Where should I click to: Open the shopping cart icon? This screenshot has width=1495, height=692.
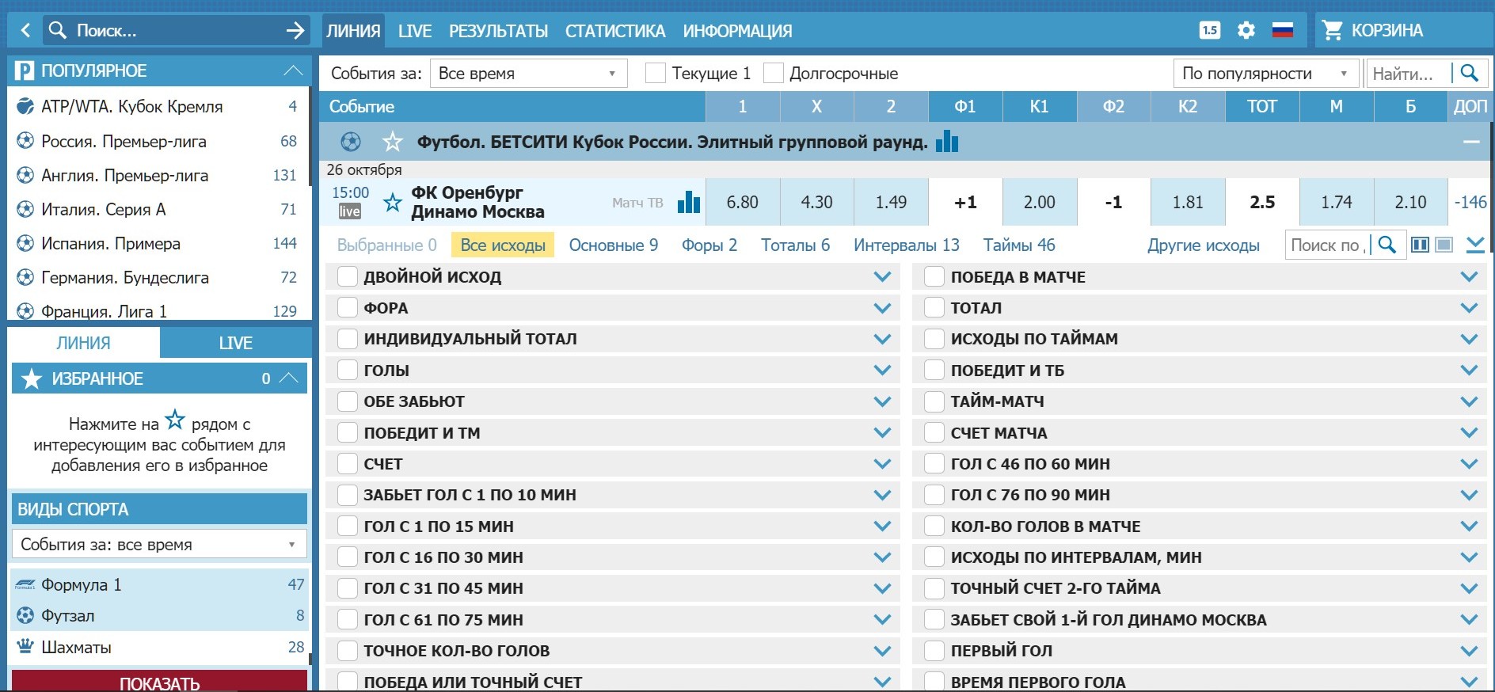[x=1333, y=30]
